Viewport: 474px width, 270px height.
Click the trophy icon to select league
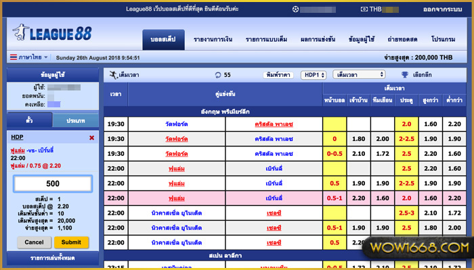pyautogui.click(x=405, y=74)
